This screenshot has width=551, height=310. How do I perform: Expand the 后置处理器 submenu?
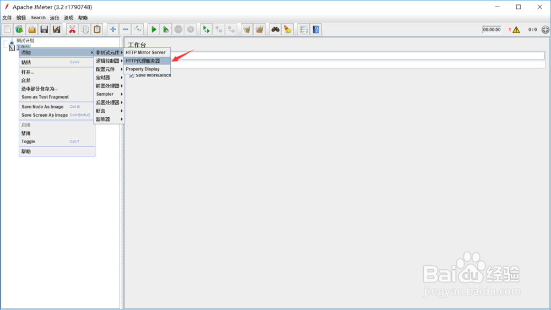point(109,102)
